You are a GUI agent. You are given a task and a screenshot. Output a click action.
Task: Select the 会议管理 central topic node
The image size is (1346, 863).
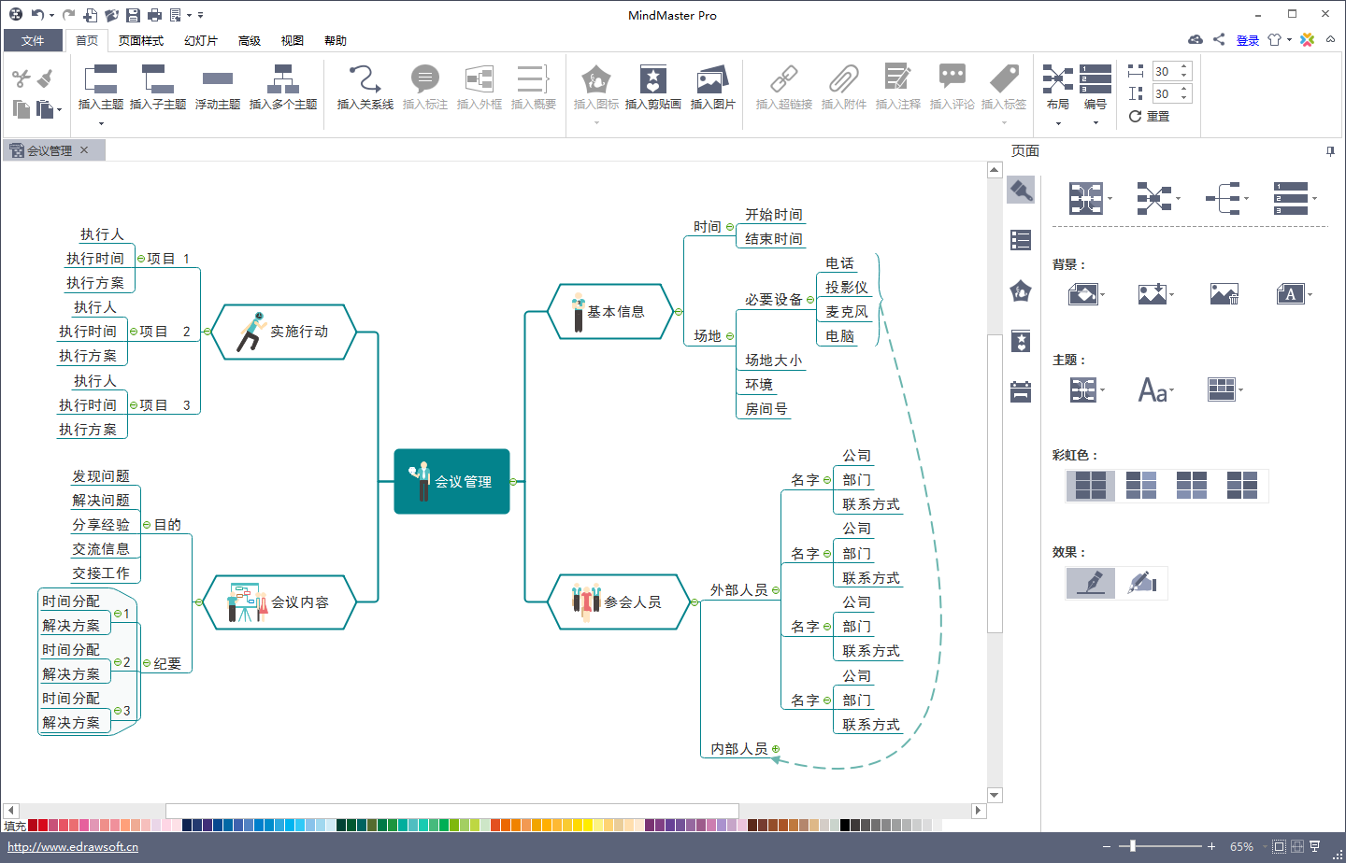click(452, 481)
